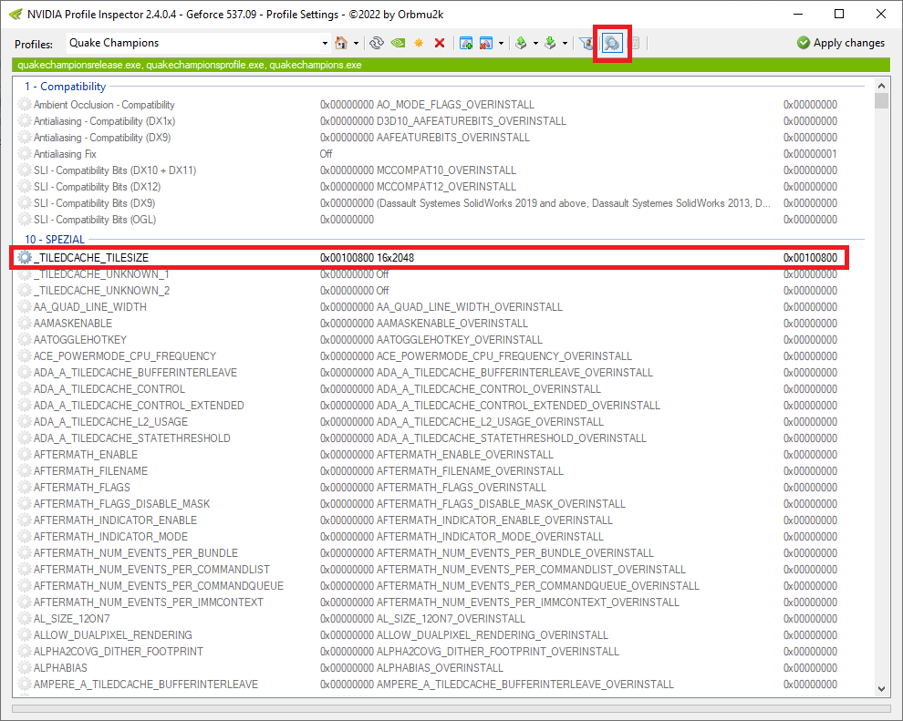Click the gear icon beside SLI - Compatibility Bits (OGL)
The image size is (903, 721).
(x=25, y=220)
